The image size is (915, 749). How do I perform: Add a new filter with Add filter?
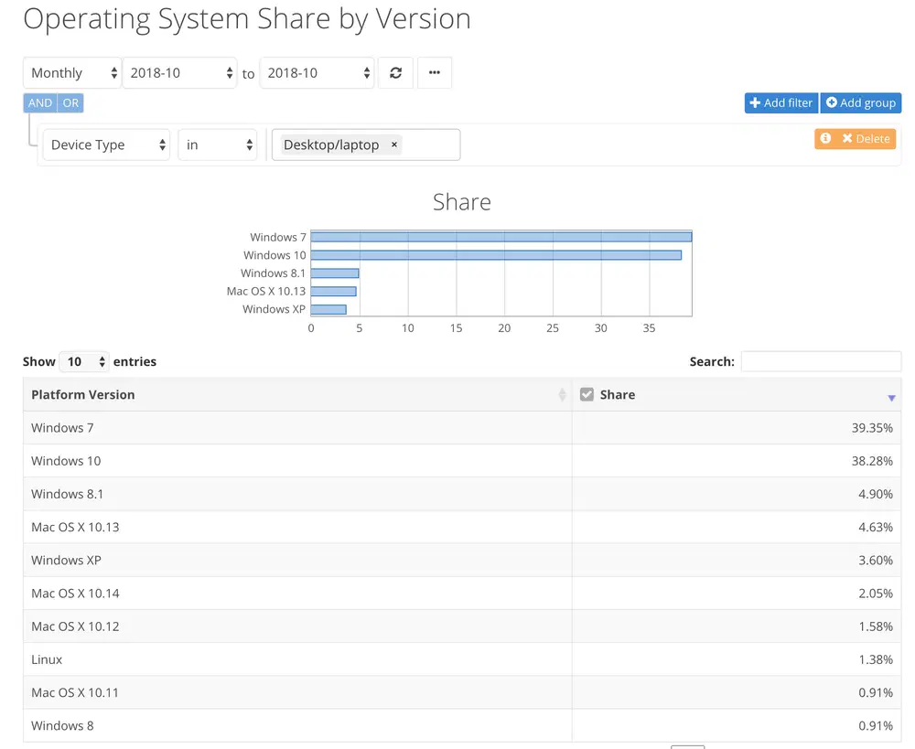[x=780, y=102]
